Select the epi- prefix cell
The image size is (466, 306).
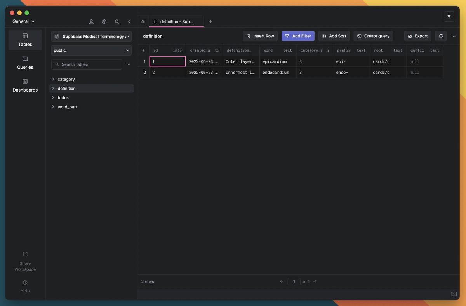351,61
